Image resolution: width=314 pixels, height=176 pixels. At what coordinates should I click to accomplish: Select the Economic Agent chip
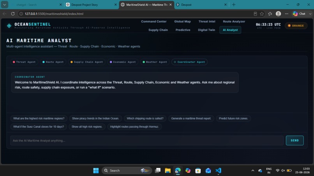pos(123,62)
